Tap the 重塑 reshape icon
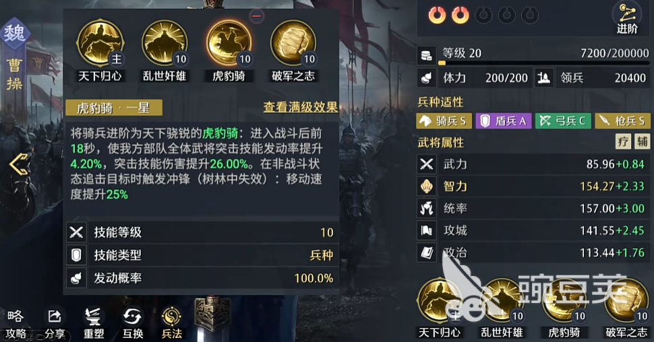The height and width of the screenshot is (342, 654). (94, 323)
